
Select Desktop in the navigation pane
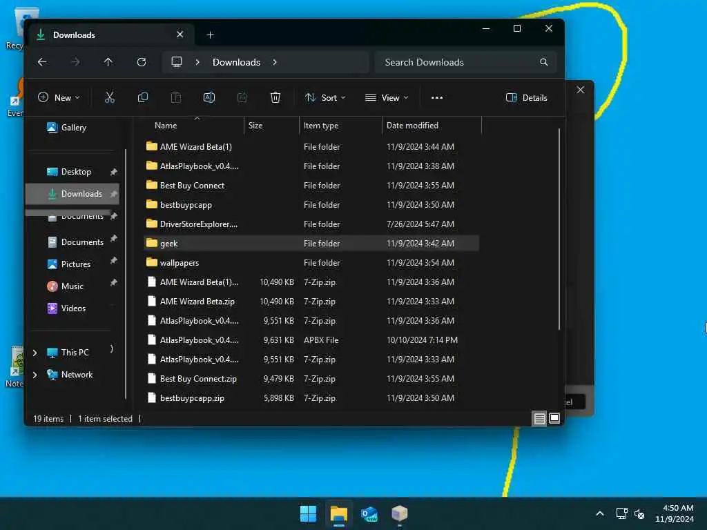pyautogui.click(x=75, y=172)
